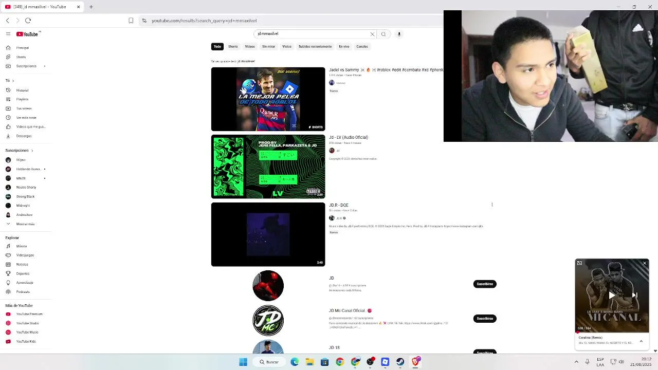The image size is (658, 370).
Task: Play the video in the miniplayer
Action: 612,295
